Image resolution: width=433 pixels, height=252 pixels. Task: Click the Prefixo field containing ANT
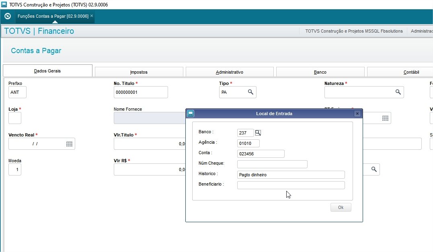pos(17,92)
